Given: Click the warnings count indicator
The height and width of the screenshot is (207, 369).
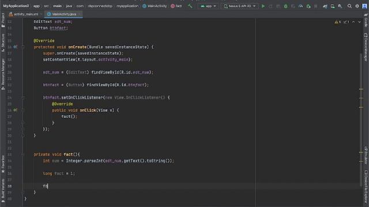Looking at the screenshot, I should tap(338, 22).
